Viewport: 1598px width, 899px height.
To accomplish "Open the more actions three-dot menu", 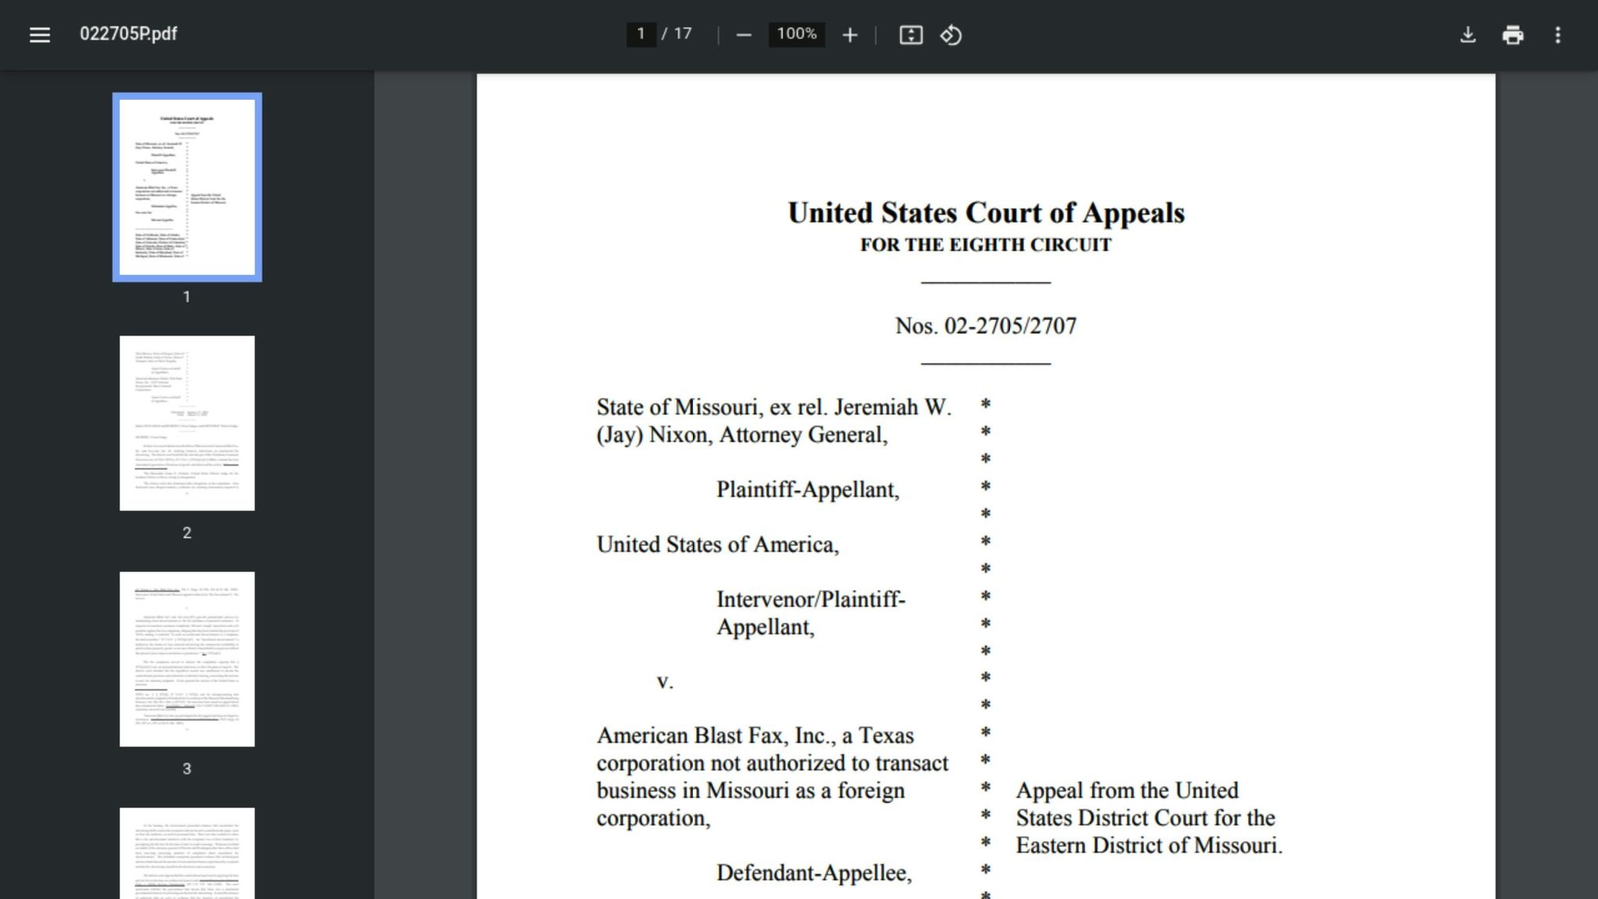I will 1557,35.
